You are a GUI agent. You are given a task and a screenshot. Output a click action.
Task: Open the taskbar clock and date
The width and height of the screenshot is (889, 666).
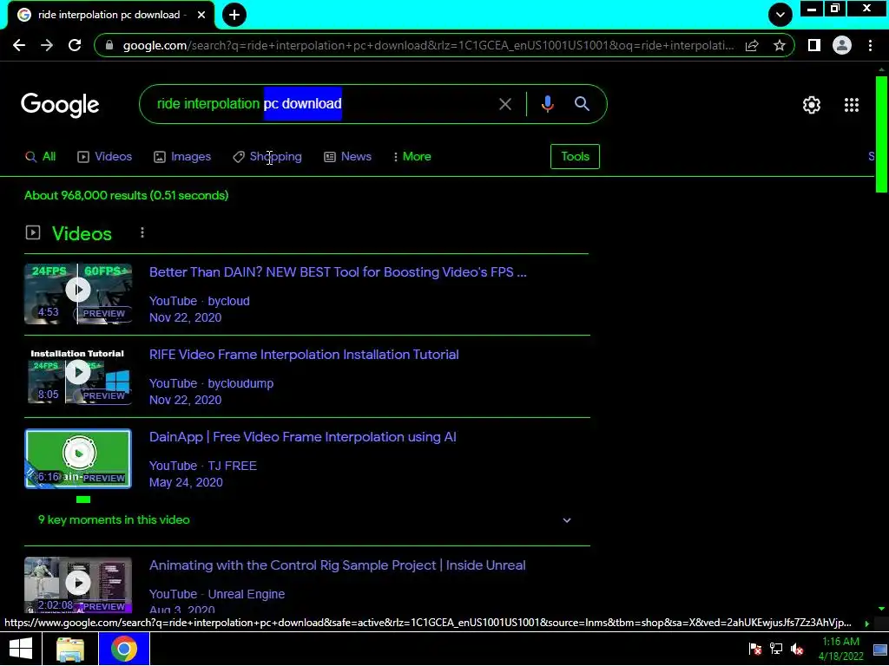pos(840,649)
